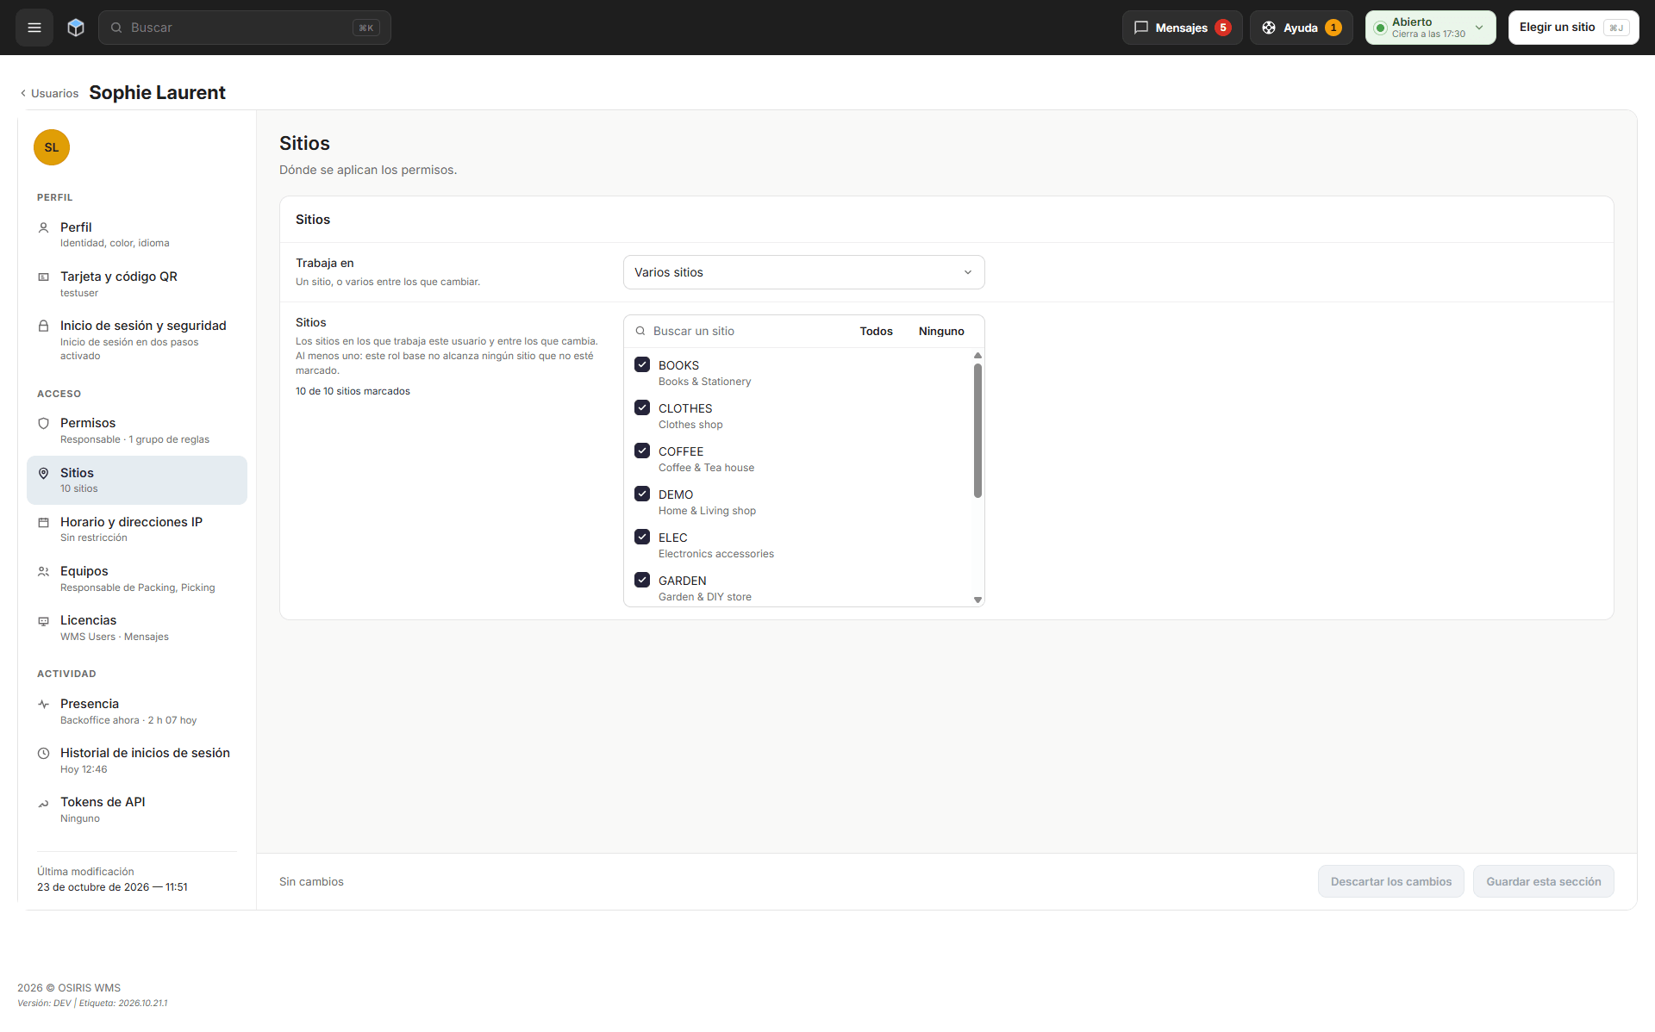Expand the Abierto status dropdown
1655x1032 pixels.
tap(1430, 28)
